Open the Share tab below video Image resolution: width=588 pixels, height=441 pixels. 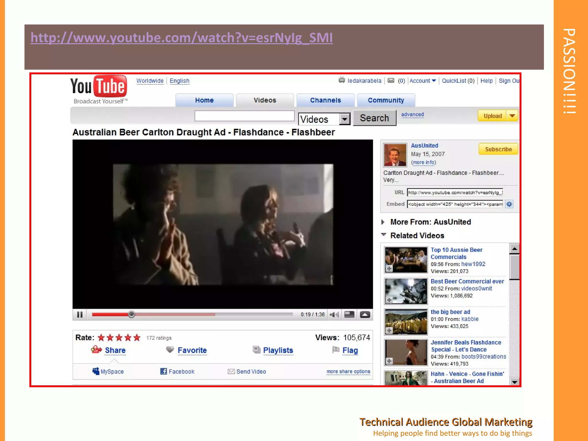coord(115,350)
